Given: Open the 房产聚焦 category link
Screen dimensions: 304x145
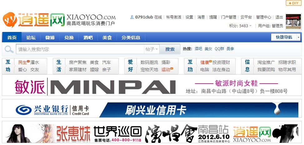Looking at the screenshot, I should pyautogui.click(x=78, y=62).
